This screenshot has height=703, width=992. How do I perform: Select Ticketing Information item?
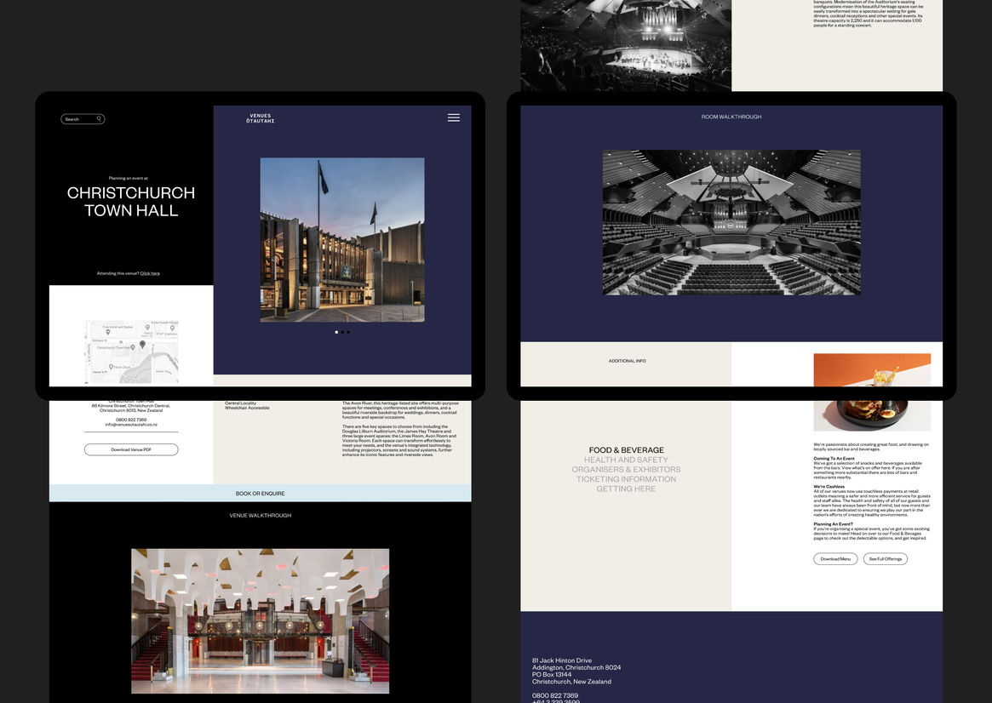626,479
